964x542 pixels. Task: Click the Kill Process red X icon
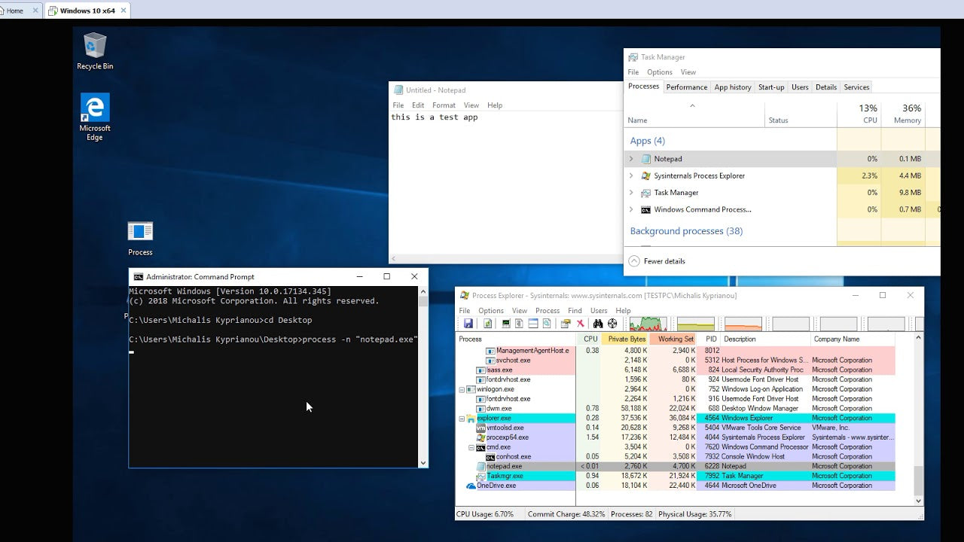(580, 324)
